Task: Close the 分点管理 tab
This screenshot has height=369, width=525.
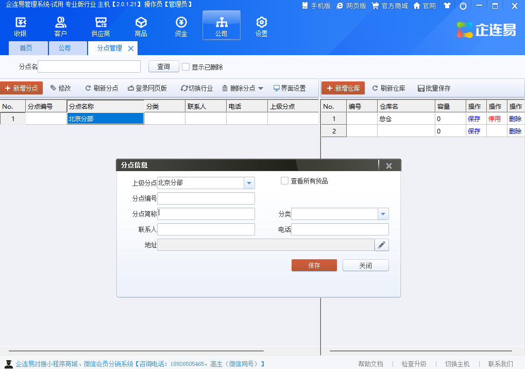Action: pyautogui.click(x=131, y=48)
